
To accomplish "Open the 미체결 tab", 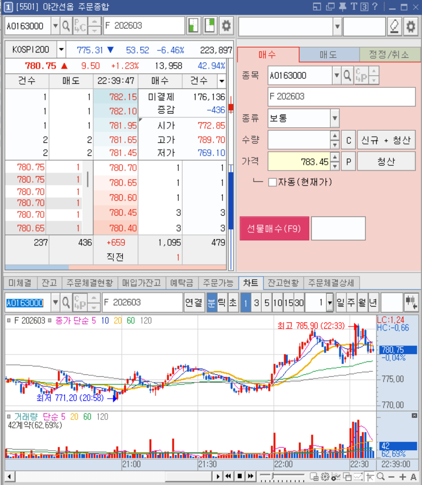I will click(20, 283).
